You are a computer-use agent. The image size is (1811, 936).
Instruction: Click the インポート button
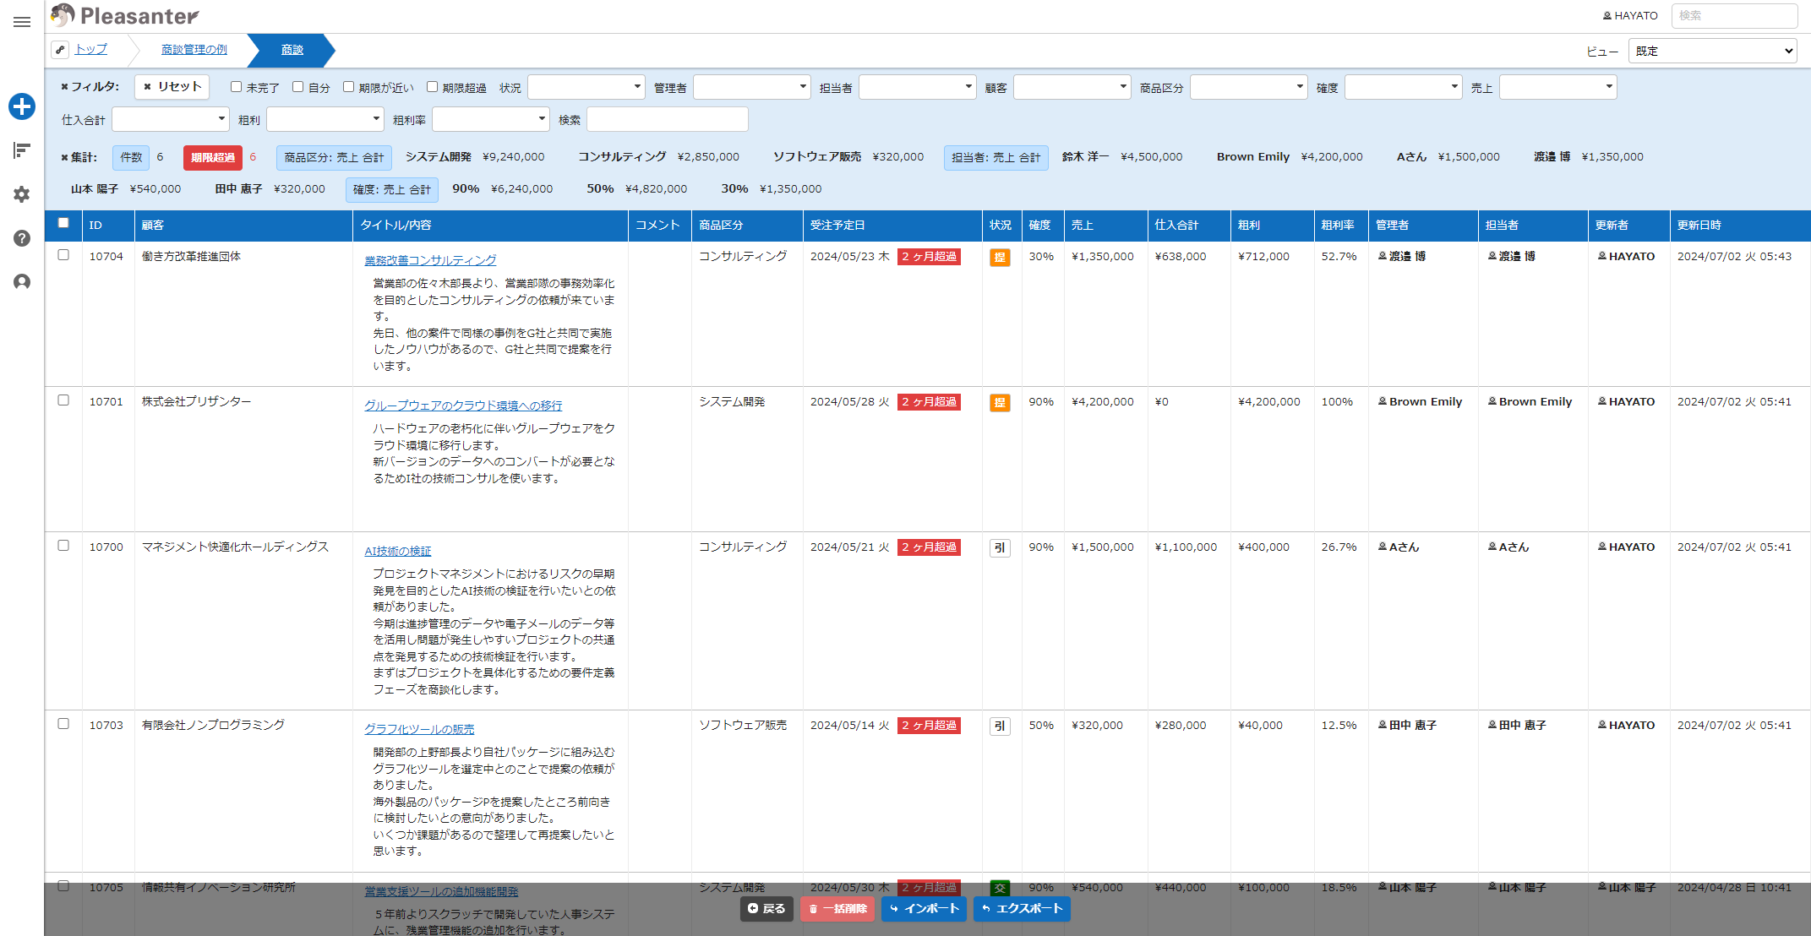[924, 909]
